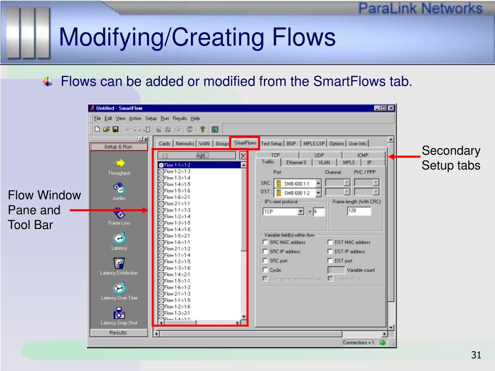Screen dimensions: 495x371
Task: Open the UDP secondary tab
Action: 319,155
